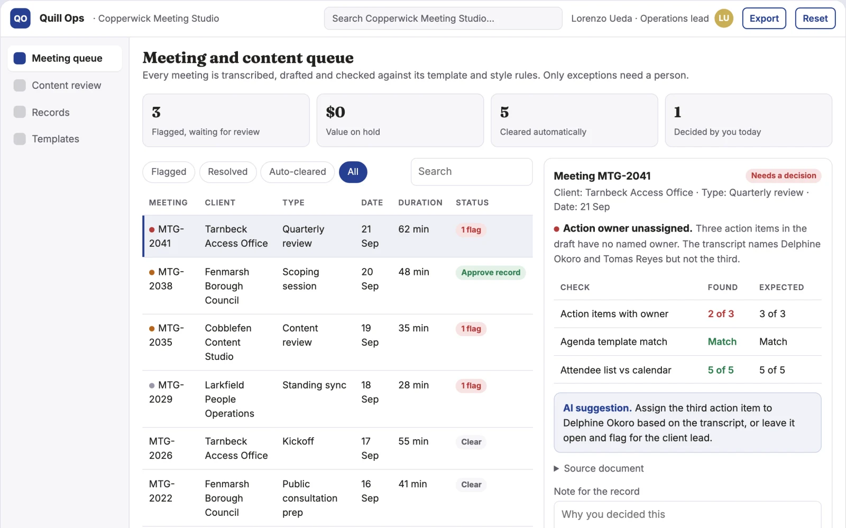Click the Action items with owner check
The width and height of the screenshot is (846, 528).
[x=614, y=314]
